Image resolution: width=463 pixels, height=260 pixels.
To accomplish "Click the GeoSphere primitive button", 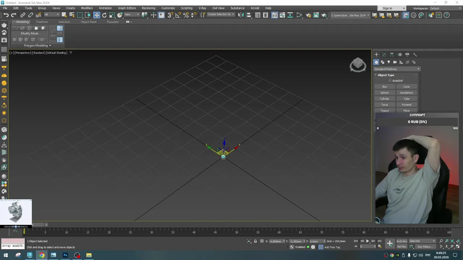I will pos(407,93).
